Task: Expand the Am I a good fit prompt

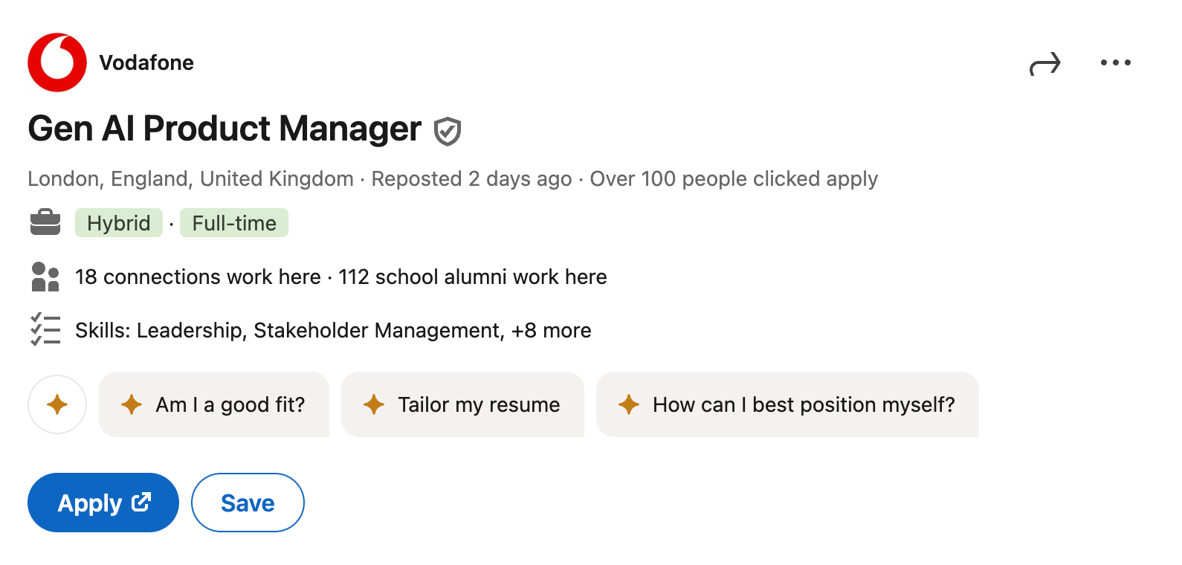Action: pos(214,404)
